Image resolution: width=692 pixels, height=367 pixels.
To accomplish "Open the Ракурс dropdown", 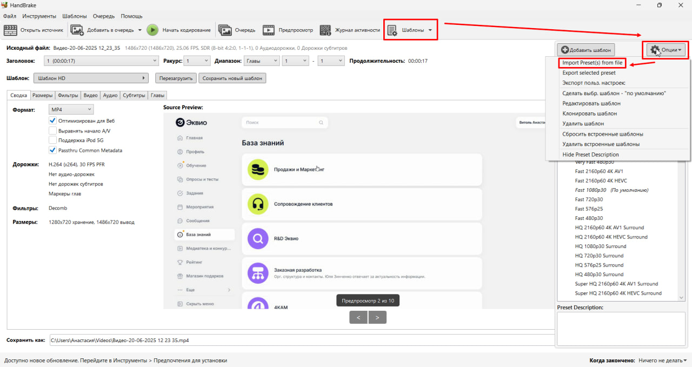I will tap(197, 61).
